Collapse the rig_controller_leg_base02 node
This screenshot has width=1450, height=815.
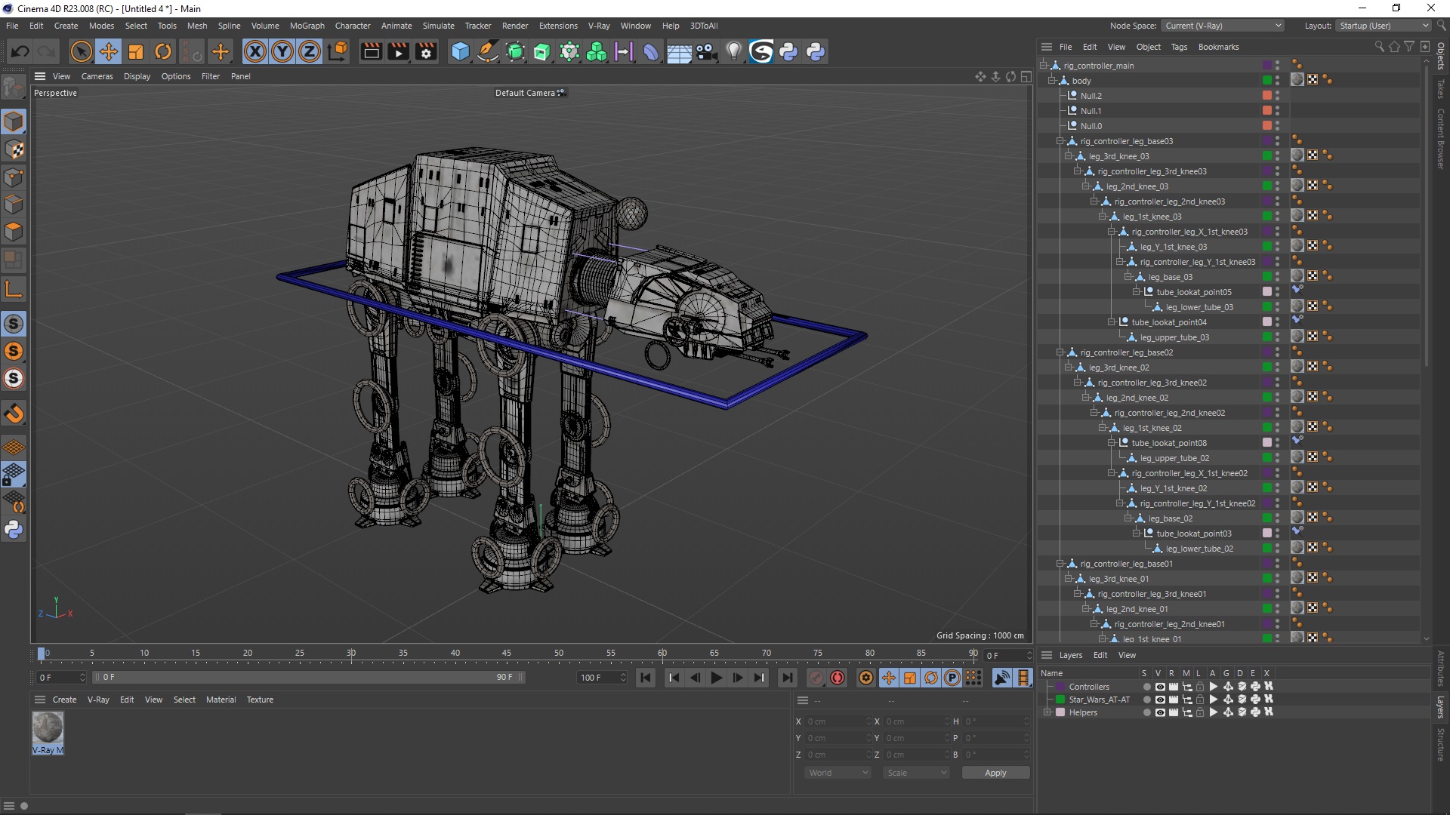(x=1060, y=352)
